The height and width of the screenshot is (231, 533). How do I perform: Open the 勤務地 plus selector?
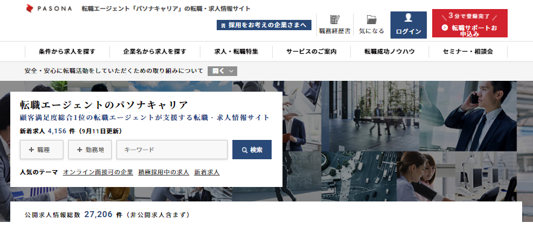(x=90, y=150)
